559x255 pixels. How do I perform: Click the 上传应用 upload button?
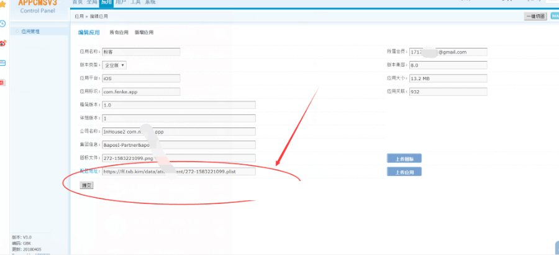pos(404,172)
